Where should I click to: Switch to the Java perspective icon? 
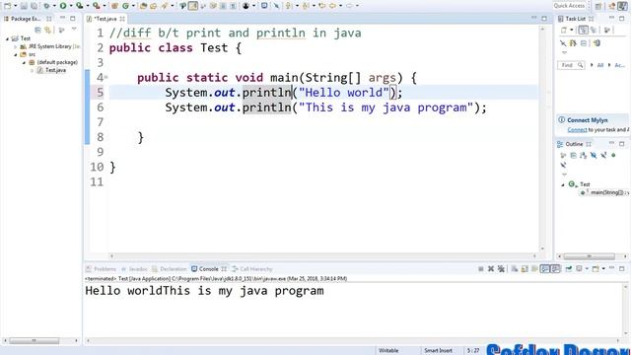point(622,6)
